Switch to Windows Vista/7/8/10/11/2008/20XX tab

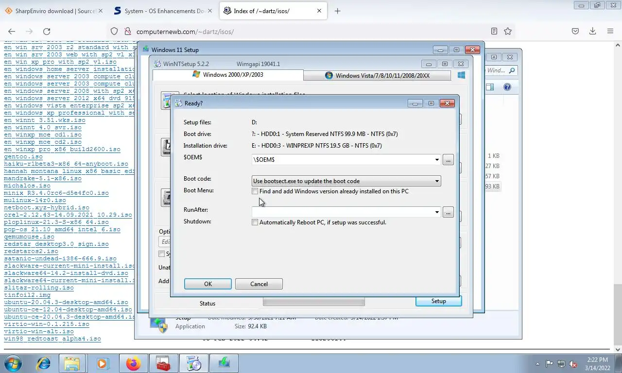pos(377,75)
